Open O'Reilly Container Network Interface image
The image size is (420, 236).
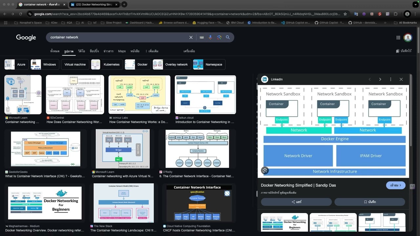pos(197,149)
